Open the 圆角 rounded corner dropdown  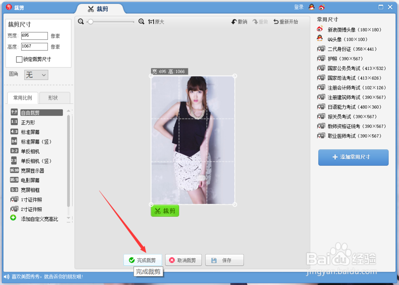pyautogui.click(x=36, y=75)
